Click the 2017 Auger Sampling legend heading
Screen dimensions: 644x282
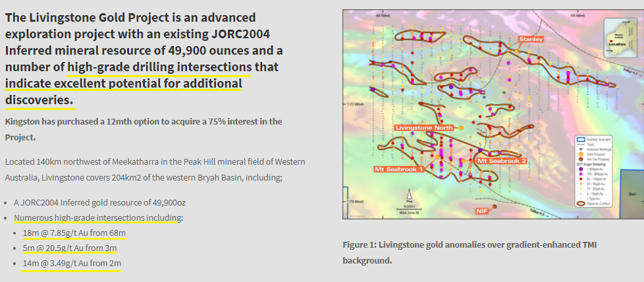591,165
